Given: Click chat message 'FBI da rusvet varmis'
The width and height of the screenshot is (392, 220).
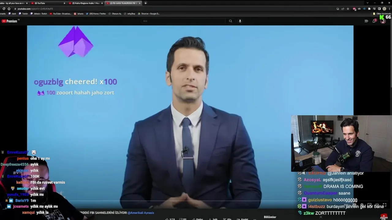Looking at the screenshot, I should [x=48, y=182].
